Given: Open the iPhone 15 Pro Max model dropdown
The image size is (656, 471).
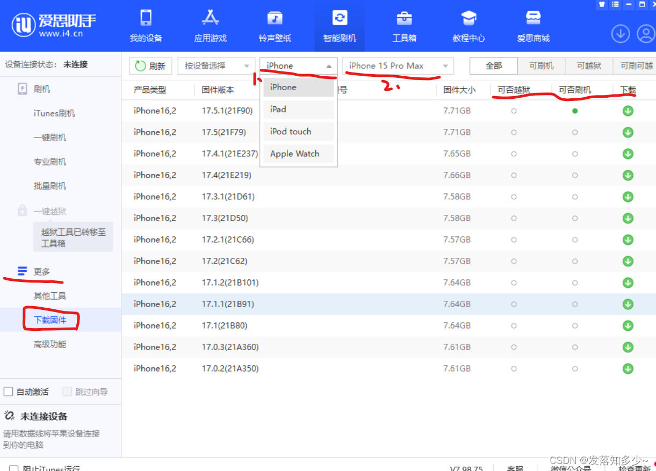Looking at the screenshot, I should (398, 66).
